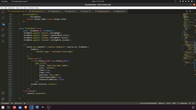Click the Ln 42, Col 64 status entry
The image size is (196, 110).
148,103
